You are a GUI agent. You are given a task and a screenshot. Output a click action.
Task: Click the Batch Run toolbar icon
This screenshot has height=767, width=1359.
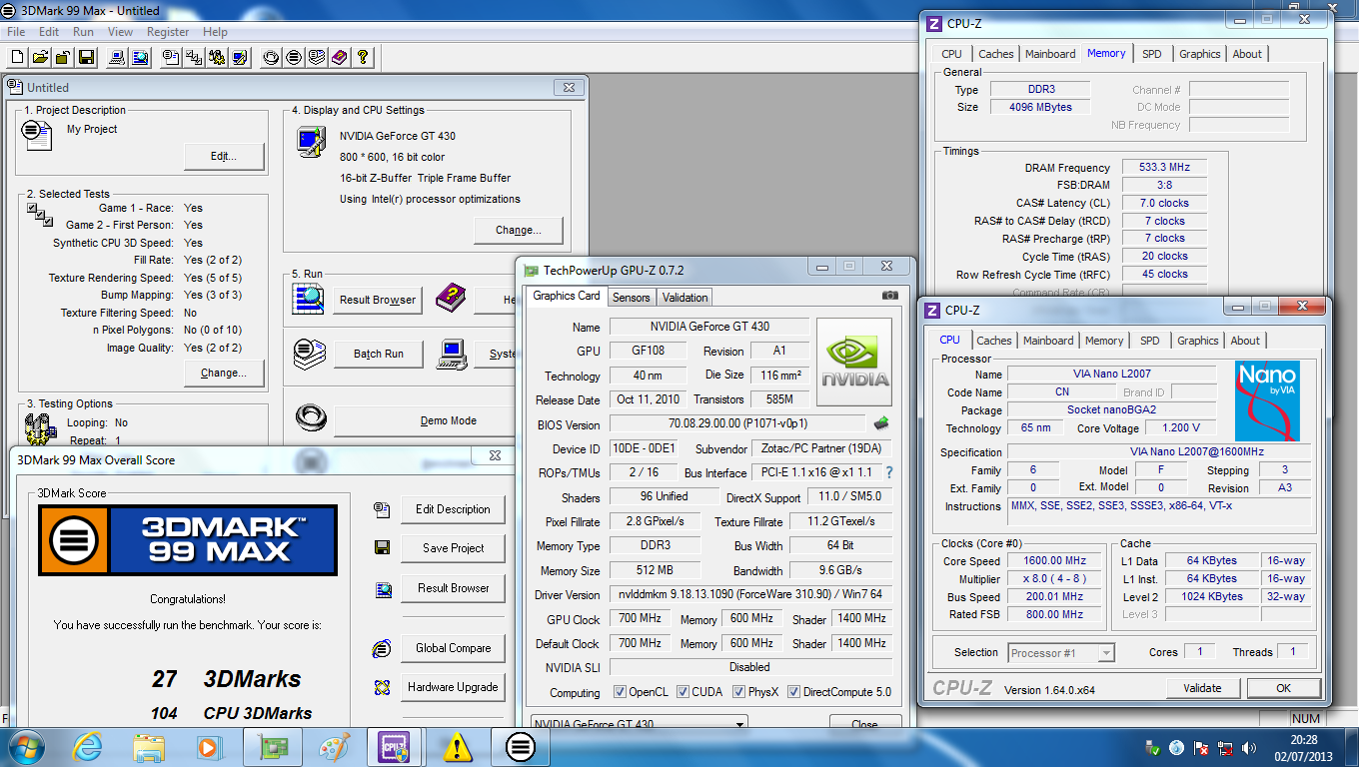click(x=317, y=58)
